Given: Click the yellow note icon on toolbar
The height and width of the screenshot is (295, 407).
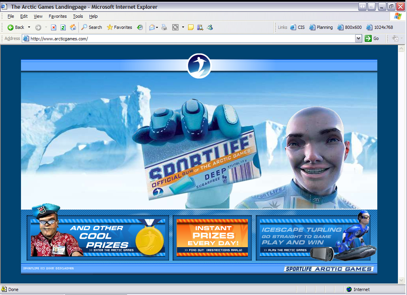Looking at the screenshot, I should click(x=191, y=27).
